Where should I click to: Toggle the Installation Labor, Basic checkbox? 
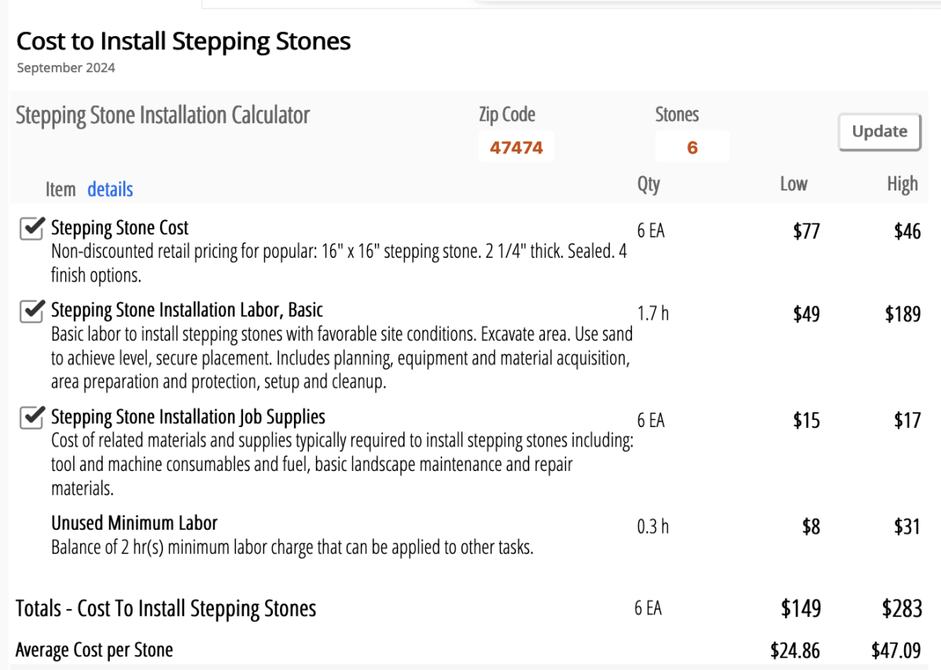pos(31,311)
